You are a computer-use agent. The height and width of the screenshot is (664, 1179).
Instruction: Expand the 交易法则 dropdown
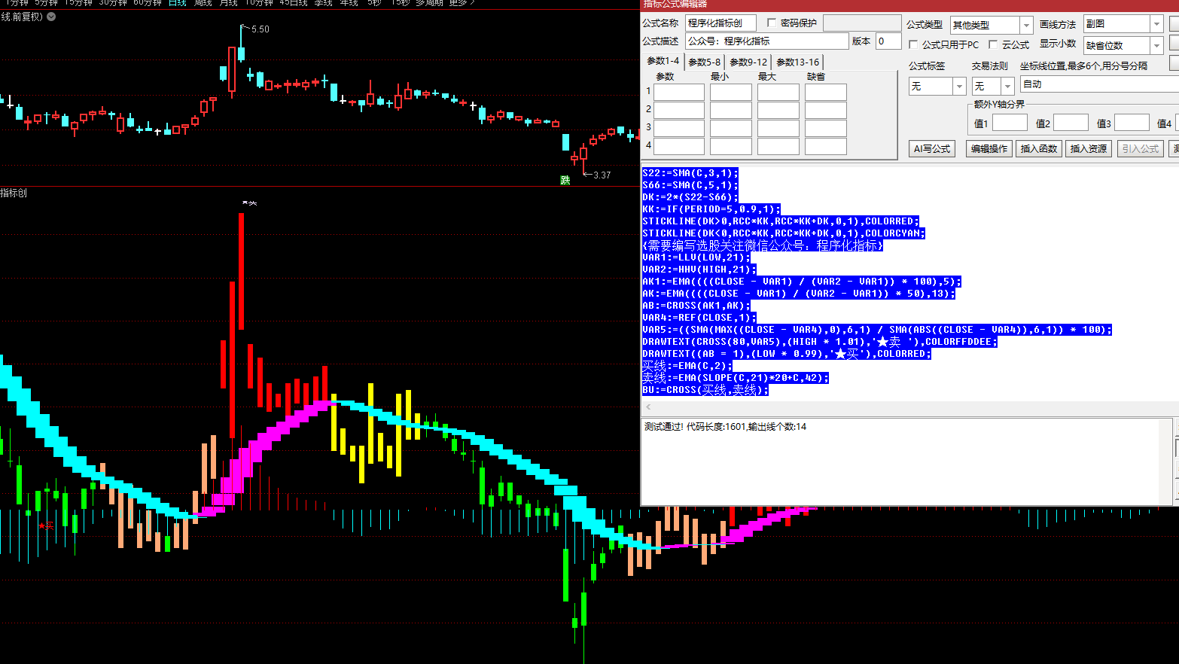click(1007, 87)
